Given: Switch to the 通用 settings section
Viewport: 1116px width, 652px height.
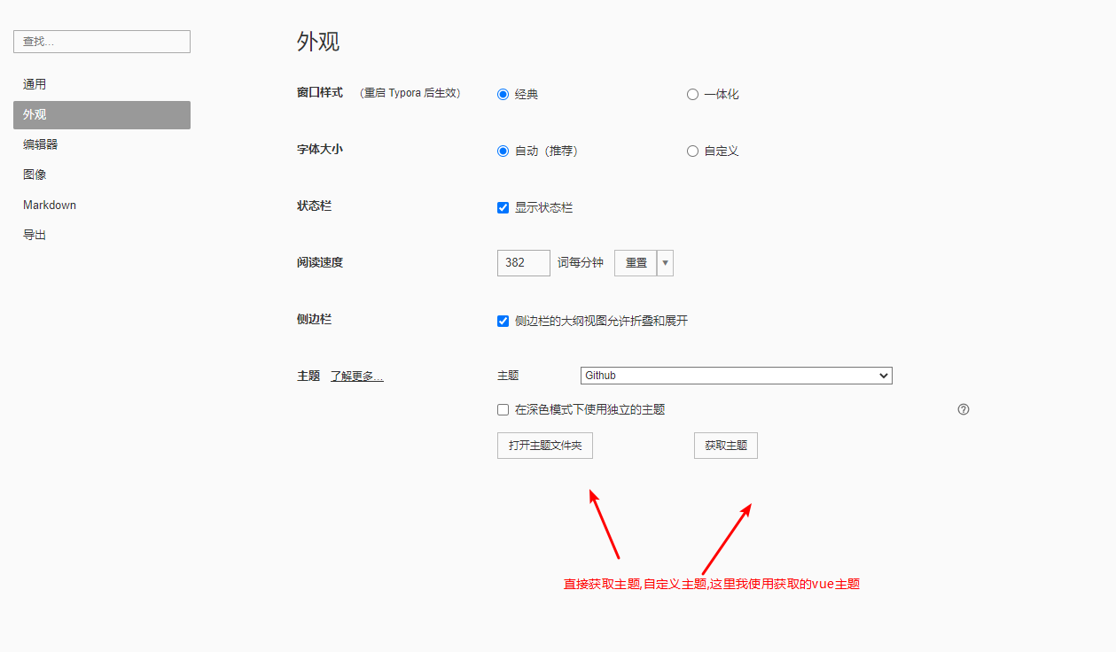Looking at the screenshot, I should point(35,84).
